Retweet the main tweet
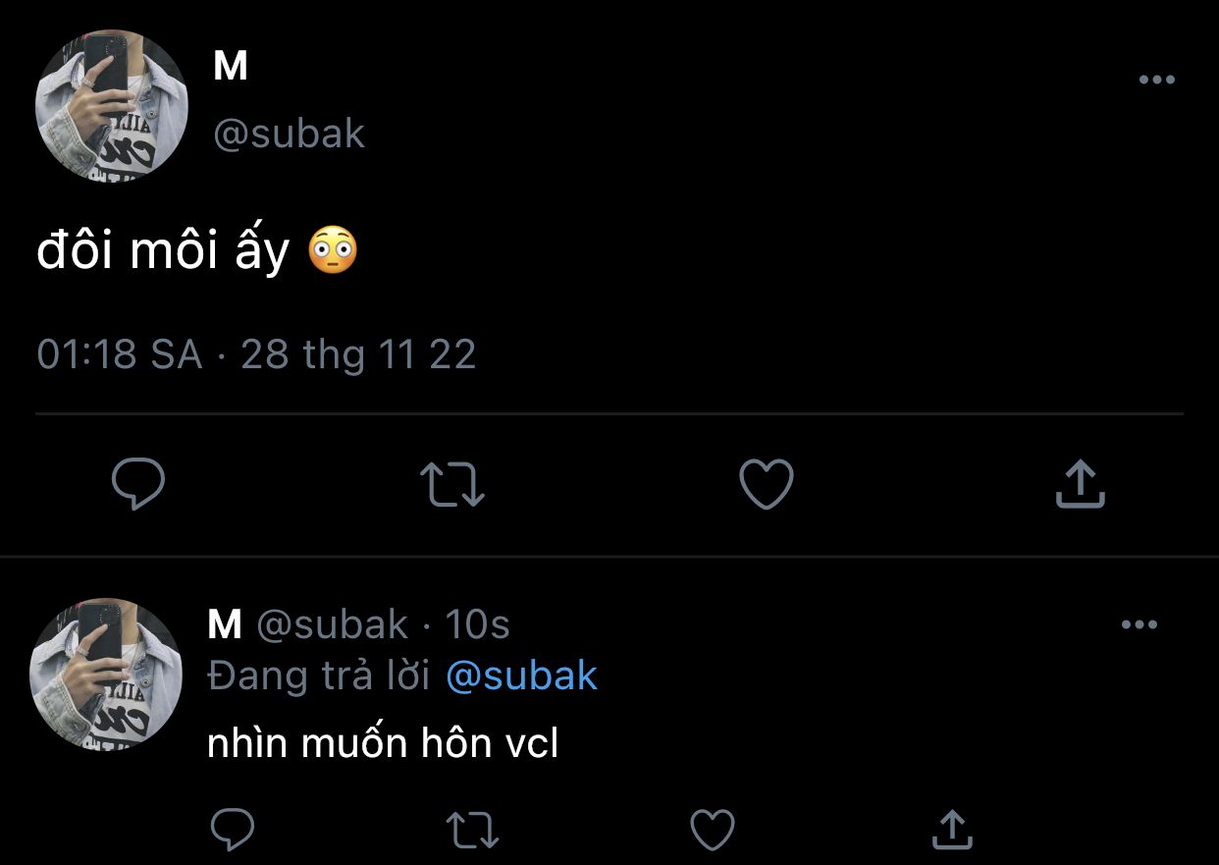Image resolution: width=1219 pixels, height=865 pixels. coord(451,484)
